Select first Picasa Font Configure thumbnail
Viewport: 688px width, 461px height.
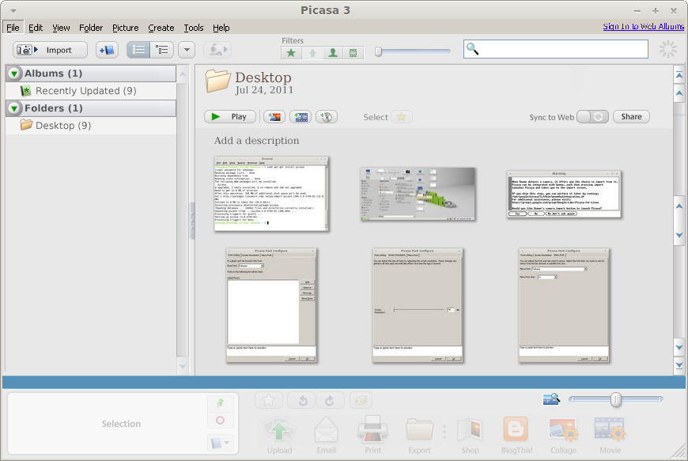[271, 305]
